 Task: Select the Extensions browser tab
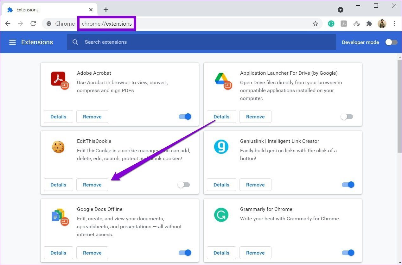point(50,10)
